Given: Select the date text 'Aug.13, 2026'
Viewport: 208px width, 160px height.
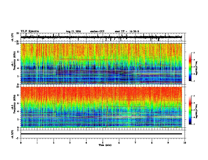Looking at the screenshot, I should pos(73,31).
